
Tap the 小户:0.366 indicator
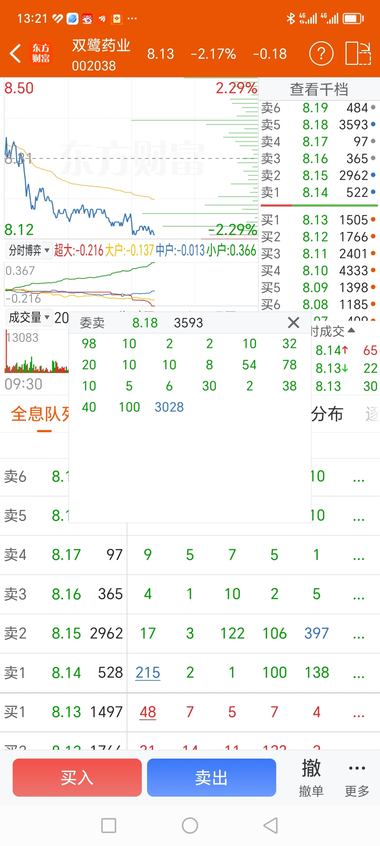click(x=231, y=251)
